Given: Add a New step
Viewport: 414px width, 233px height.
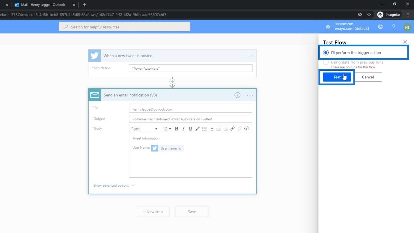Looking at the screenshot, I should tap(153, 212).
